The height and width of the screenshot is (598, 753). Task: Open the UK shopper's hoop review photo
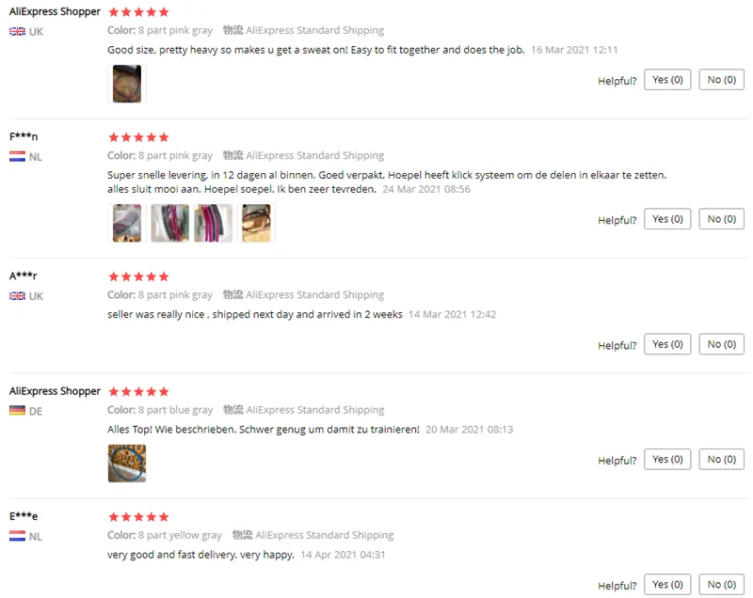[127, 84]
